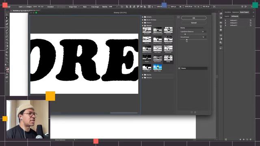Viewport: 260px width, 146px height.
Task: Click the delete effect layer icon
Action: tap(195, 112)
